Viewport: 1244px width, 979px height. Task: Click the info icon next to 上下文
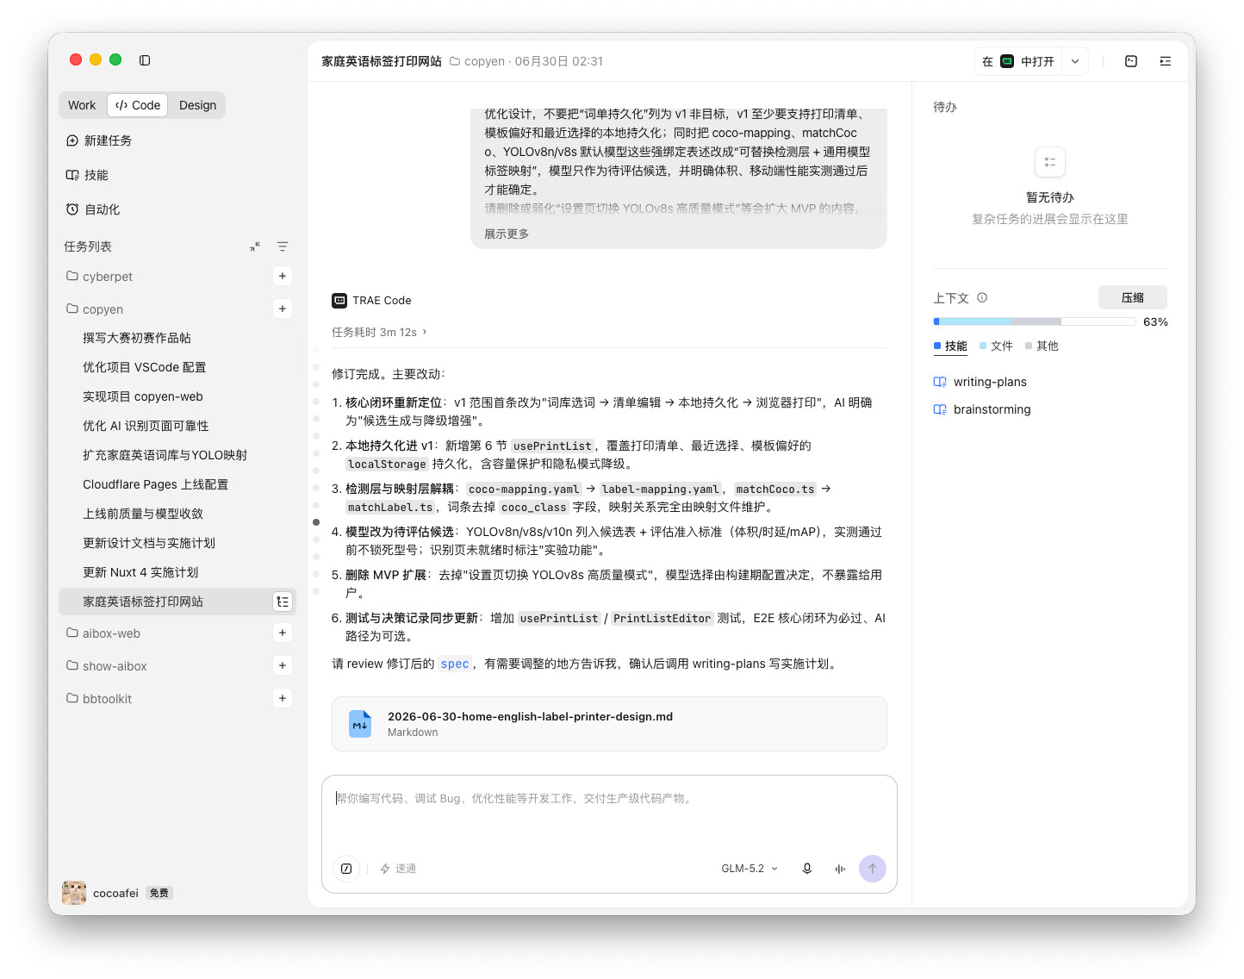pos(982,297)
